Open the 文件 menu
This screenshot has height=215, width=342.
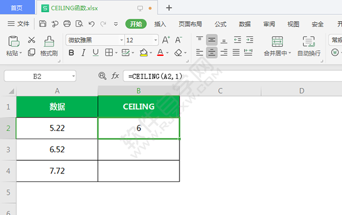point(18,23)
